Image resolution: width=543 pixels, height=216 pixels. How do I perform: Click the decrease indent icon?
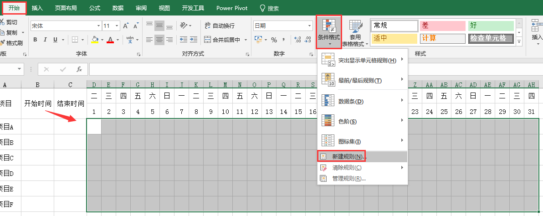tap(183, 40)
